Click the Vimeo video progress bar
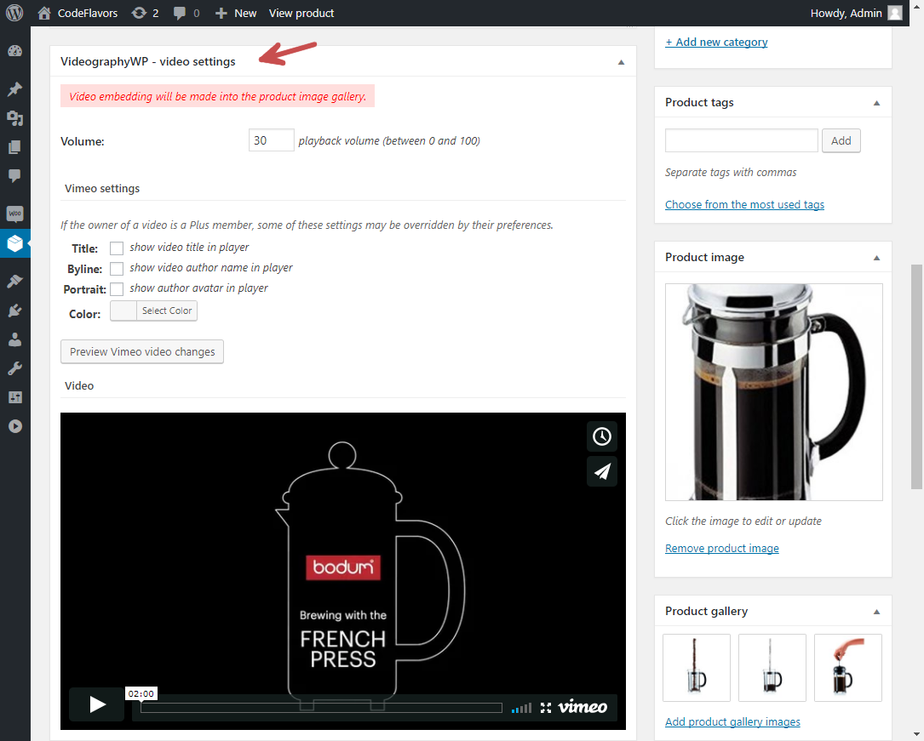Screen dimensions: 924x741 (321, 708)
